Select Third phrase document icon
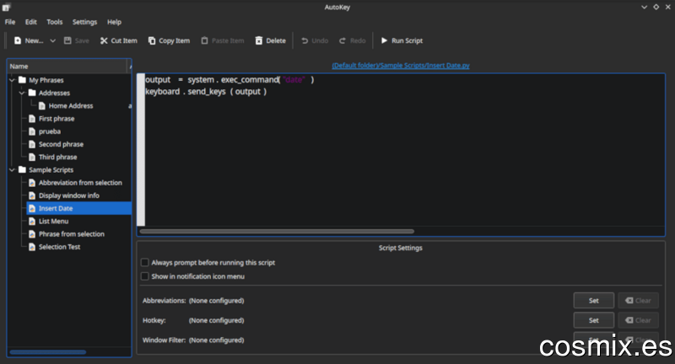The image size is (675, 364). coord(32,158)
